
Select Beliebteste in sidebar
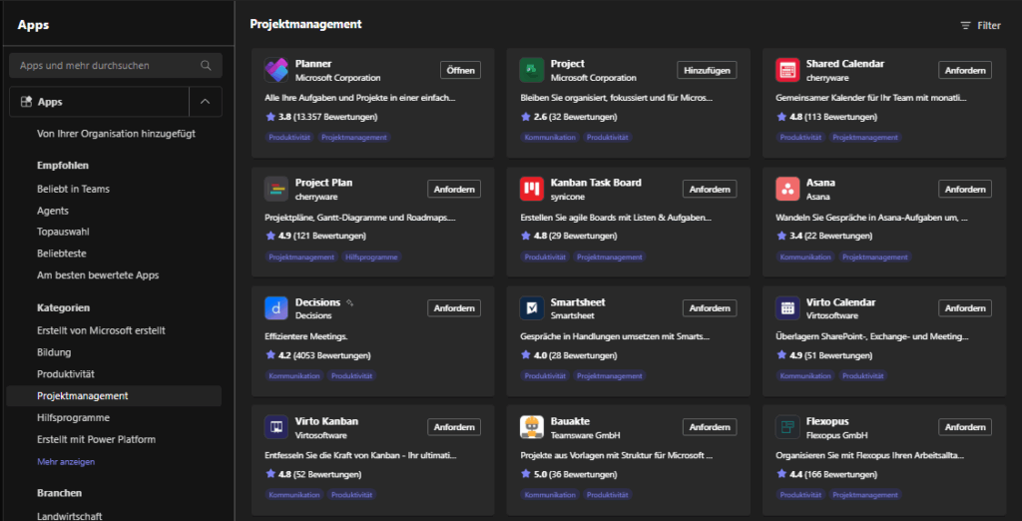click(61, 253)
